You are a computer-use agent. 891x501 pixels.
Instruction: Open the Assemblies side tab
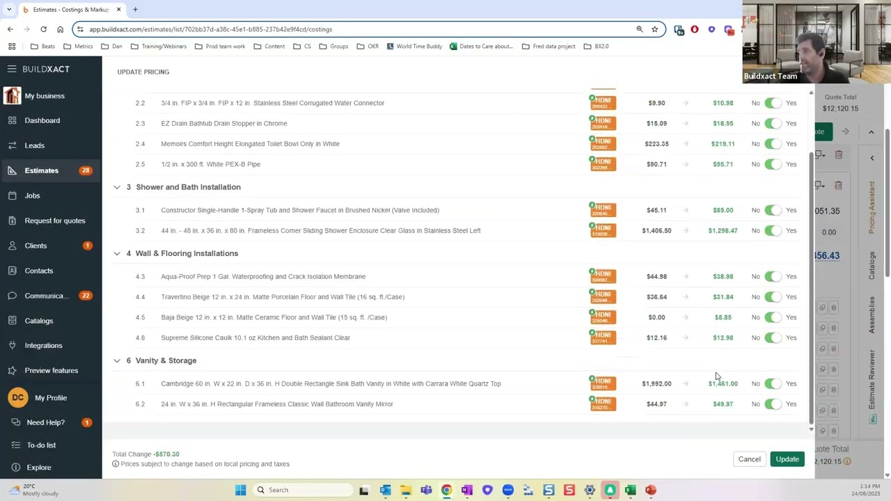click(872, 315)
